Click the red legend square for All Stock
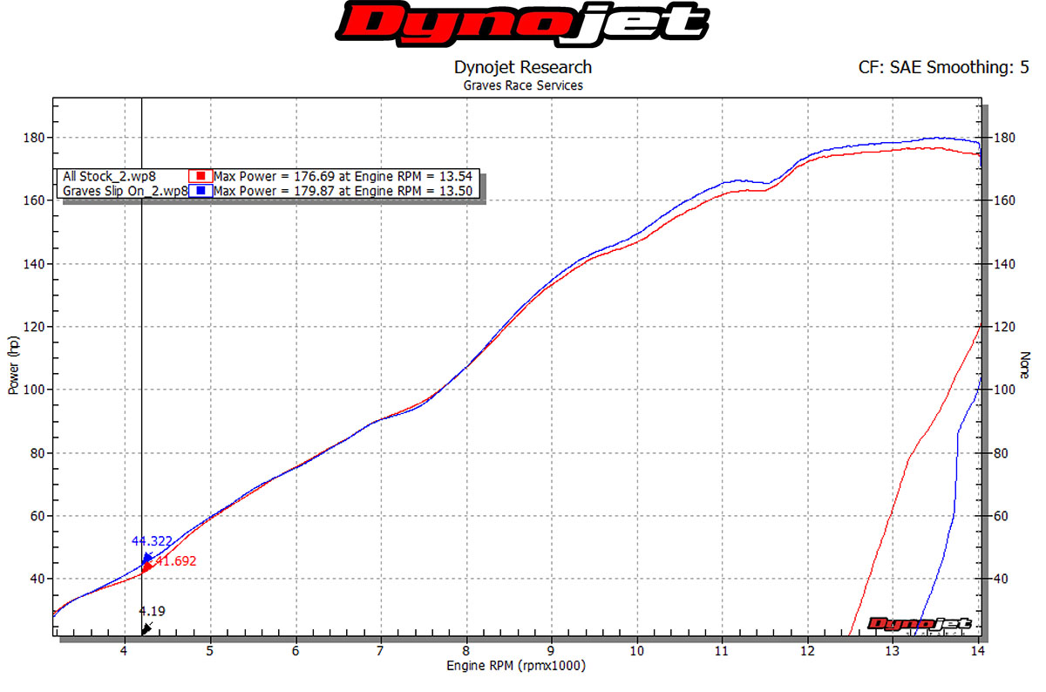This screenshot has width=1046, height=692. click(x=200, y=176)
